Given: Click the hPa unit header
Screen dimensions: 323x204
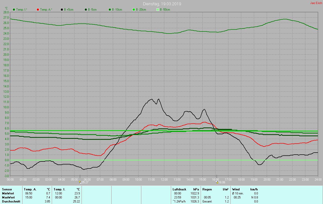Looking at the screenshot, I should point(196,189).
